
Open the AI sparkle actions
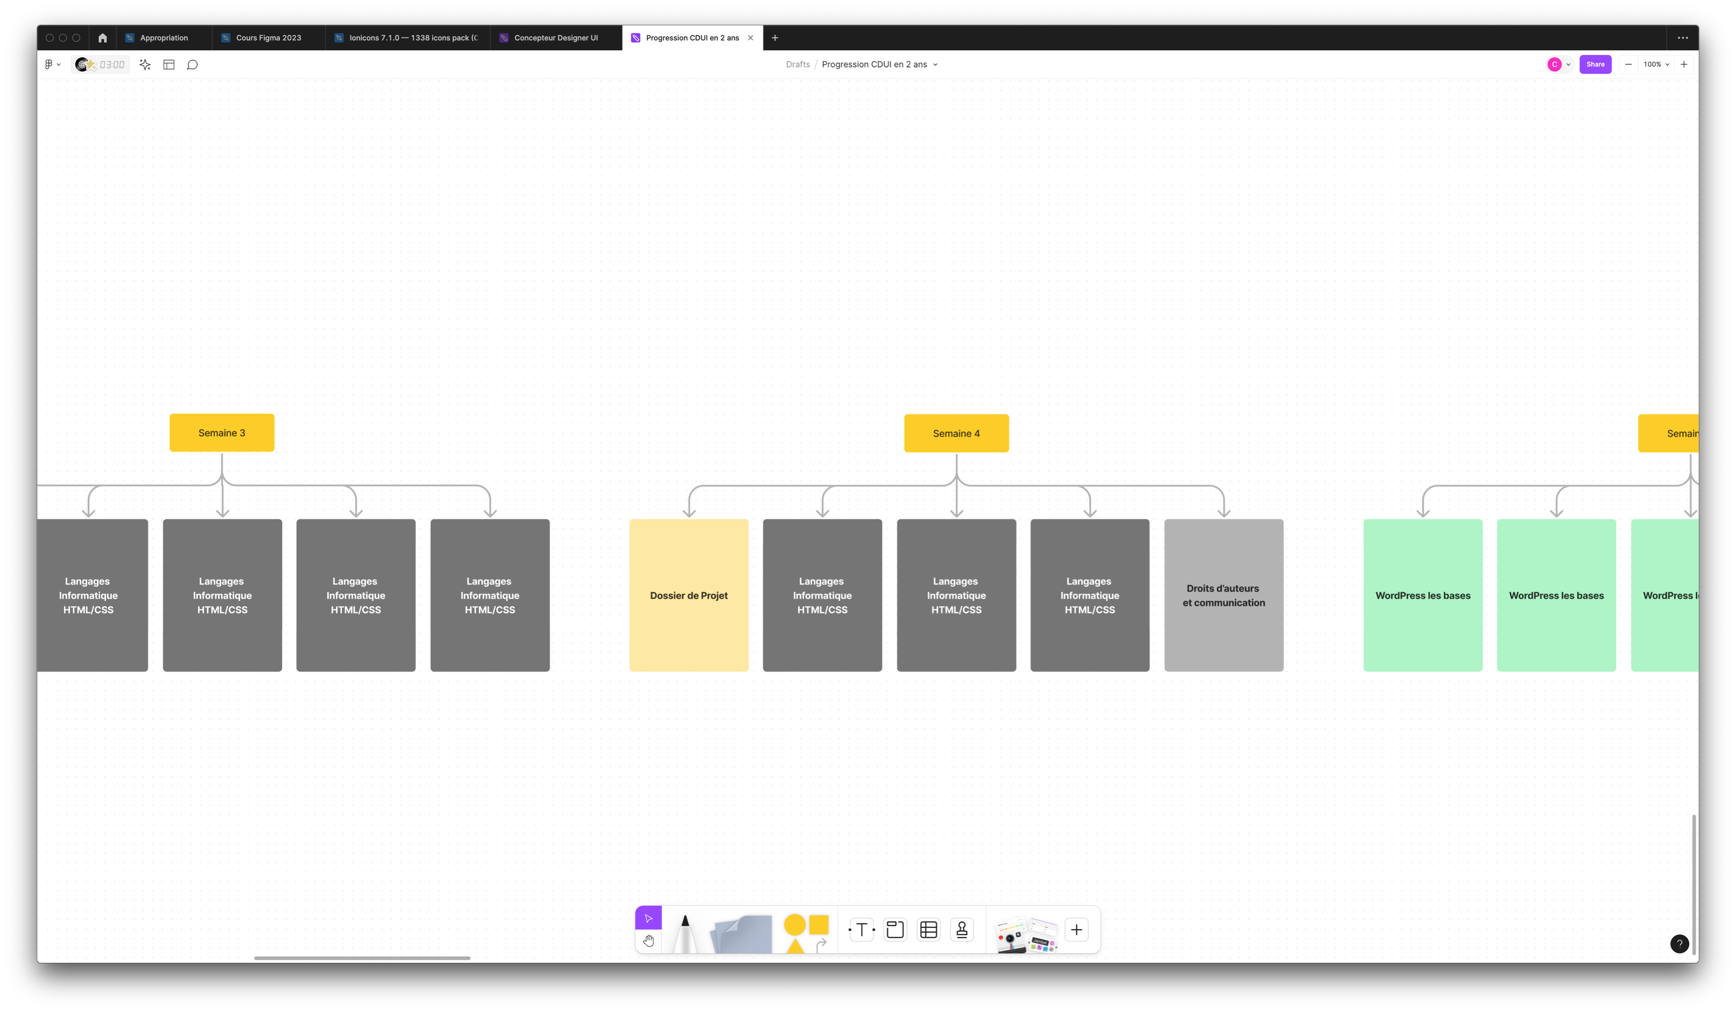[145, 65]
